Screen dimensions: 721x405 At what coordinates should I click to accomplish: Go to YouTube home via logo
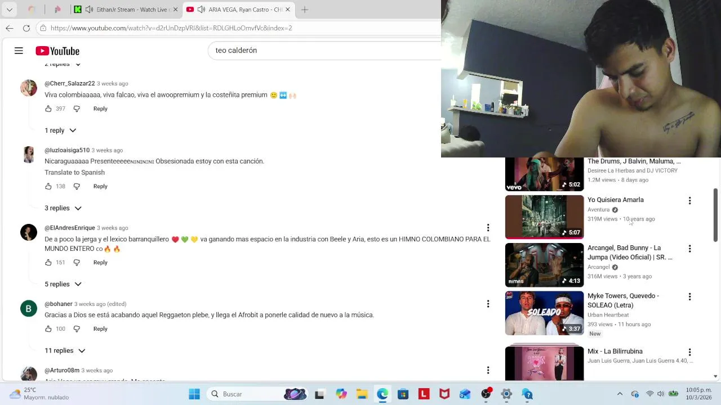(57, 51)
